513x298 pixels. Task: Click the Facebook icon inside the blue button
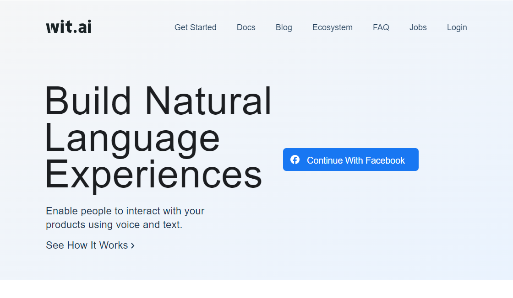pyautogui.click(x=295, y=160)
